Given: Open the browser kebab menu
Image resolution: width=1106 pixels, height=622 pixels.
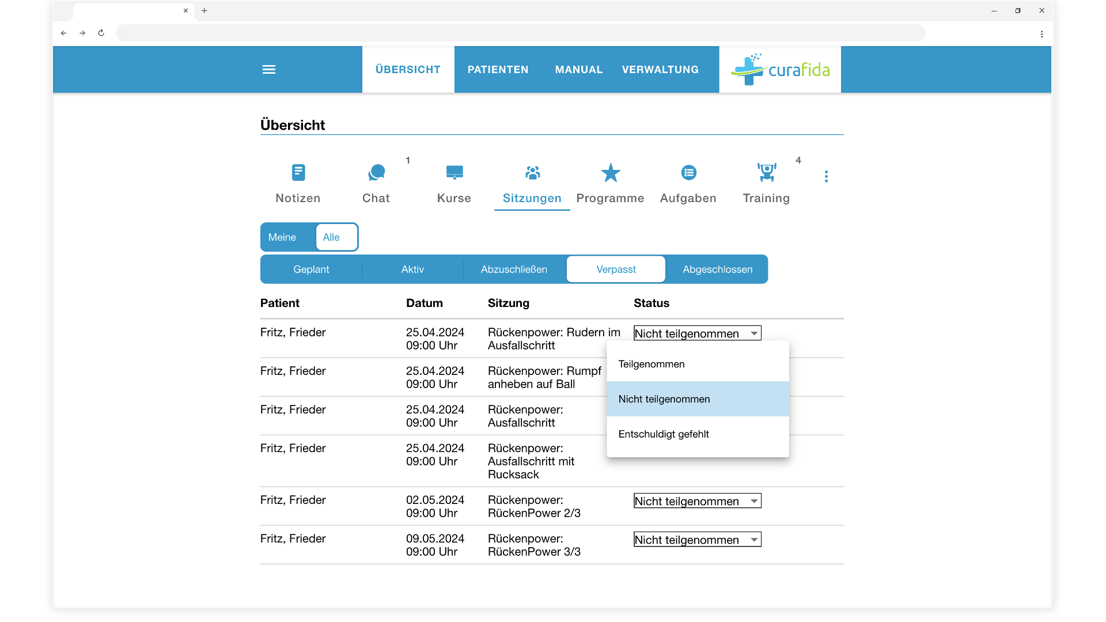Looking at the screenshot, I should point(1041,34).
